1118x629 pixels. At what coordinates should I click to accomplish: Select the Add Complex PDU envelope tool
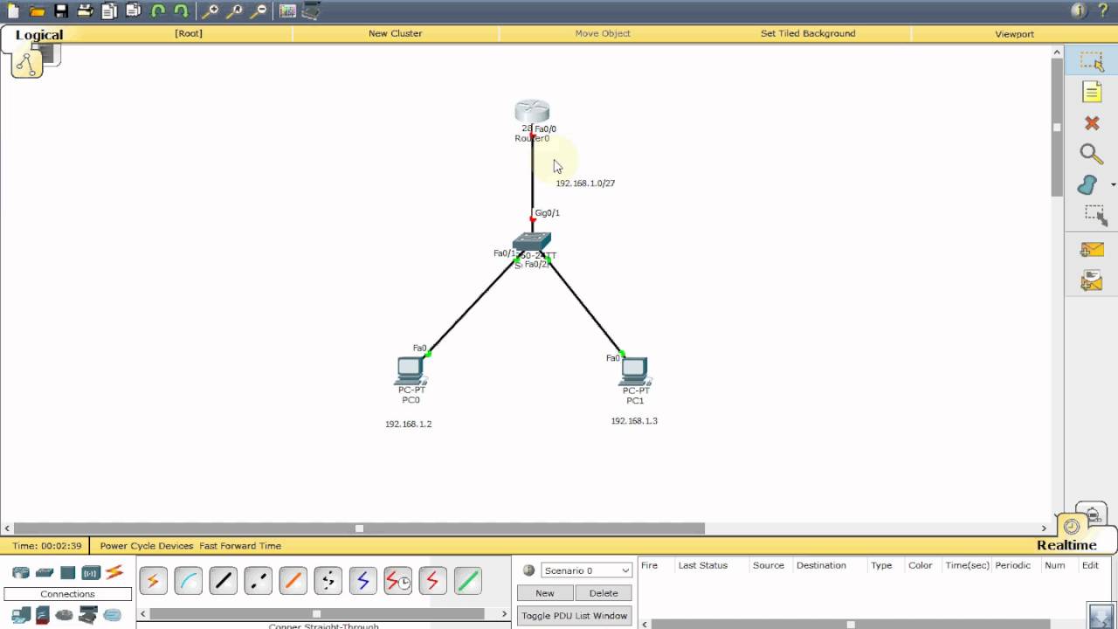coord(1092,280)
